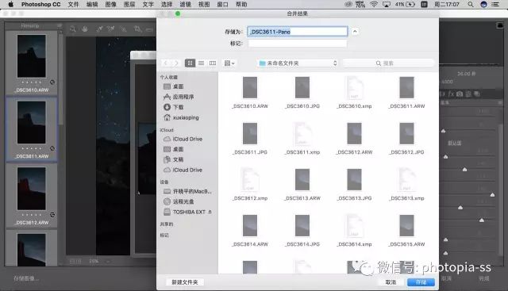The image size is (508, 291).
Task: Select _DSC3612.ARW in Camera Raw filmstrip
Action: point(32,195)
